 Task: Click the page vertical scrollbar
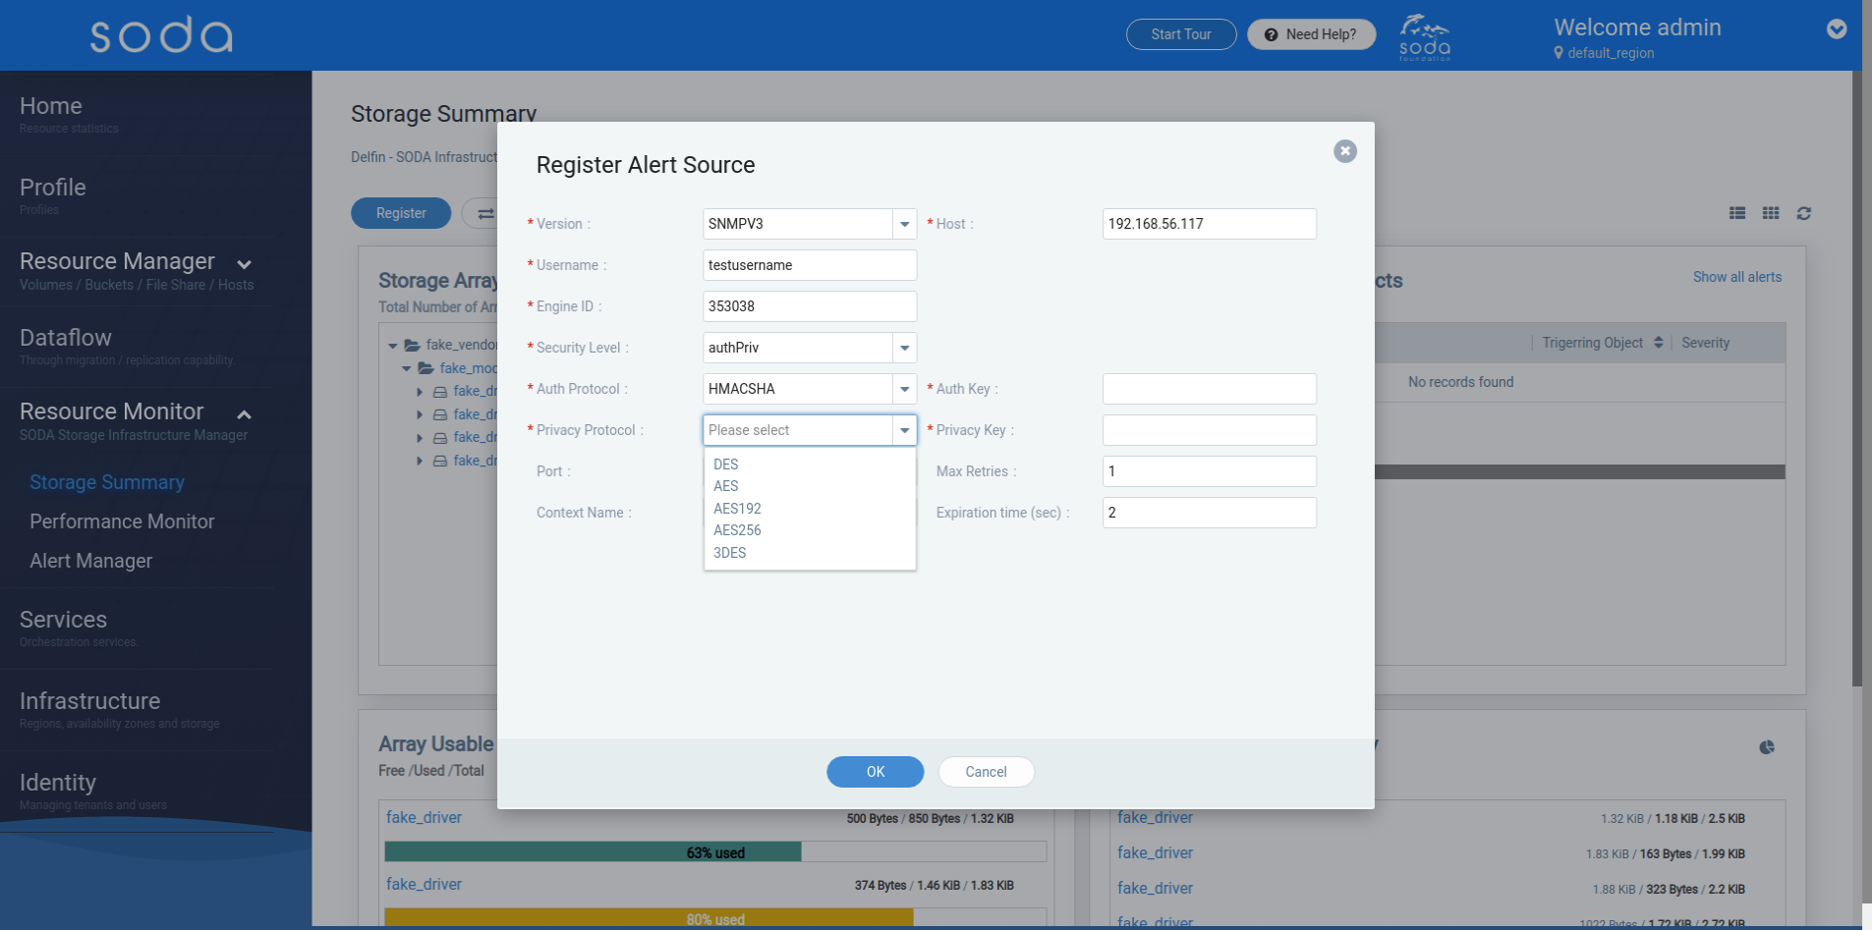point(1856,378)
